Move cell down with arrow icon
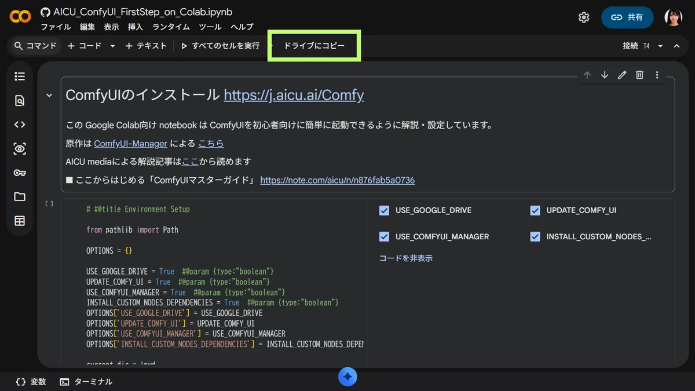 click(605, 75)
